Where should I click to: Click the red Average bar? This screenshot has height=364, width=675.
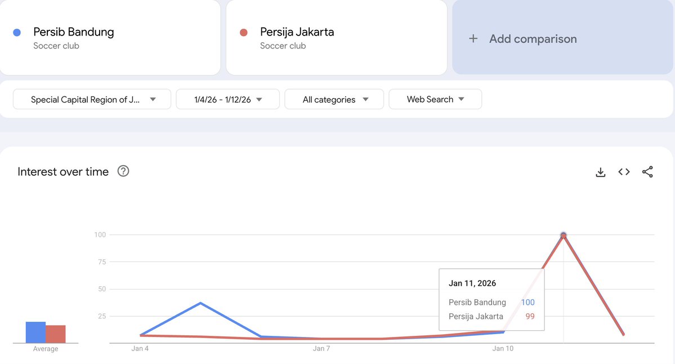point(56,334)
